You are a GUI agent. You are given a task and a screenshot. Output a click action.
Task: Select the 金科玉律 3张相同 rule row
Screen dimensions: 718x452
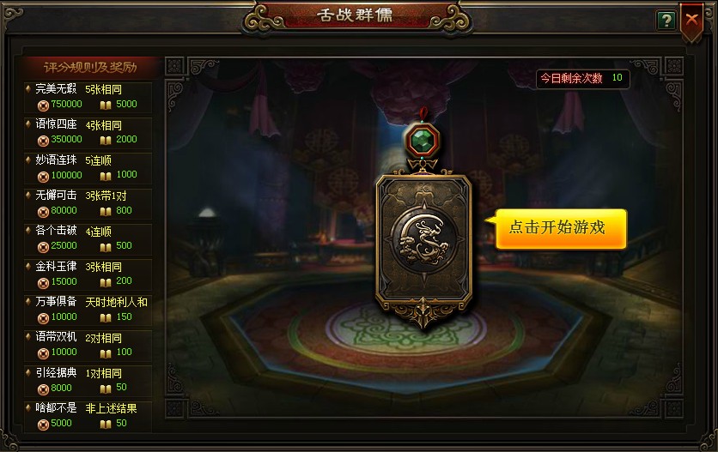click(x=88, y=274)
